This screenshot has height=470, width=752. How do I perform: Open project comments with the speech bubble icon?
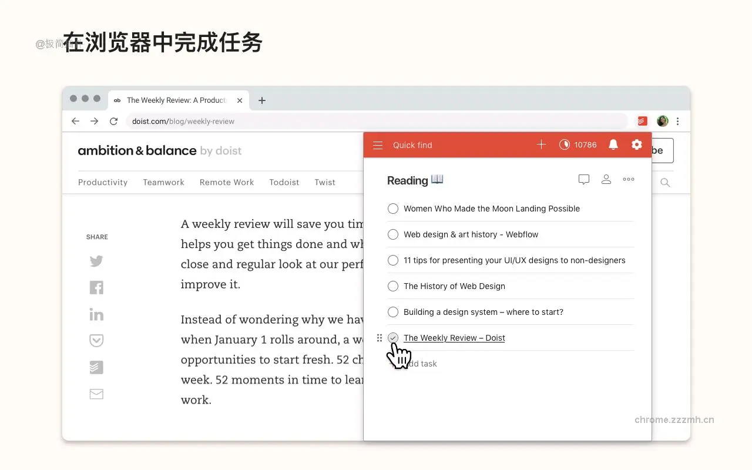pyautogui.click(x=583, y=179)
